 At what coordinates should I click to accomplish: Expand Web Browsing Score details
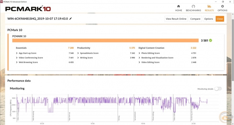17,62
